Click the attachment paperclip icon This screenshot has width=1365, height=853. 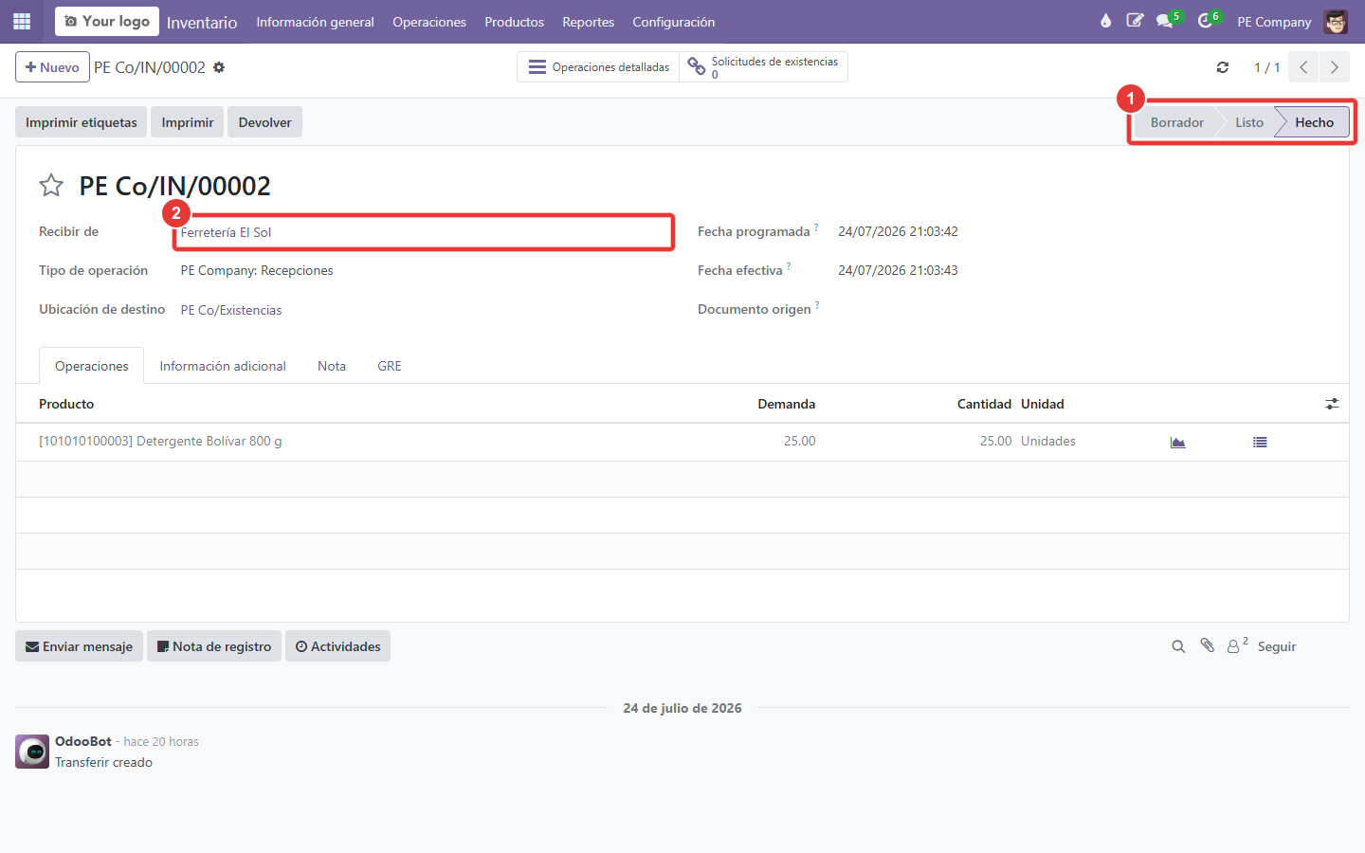[1207, 645]
